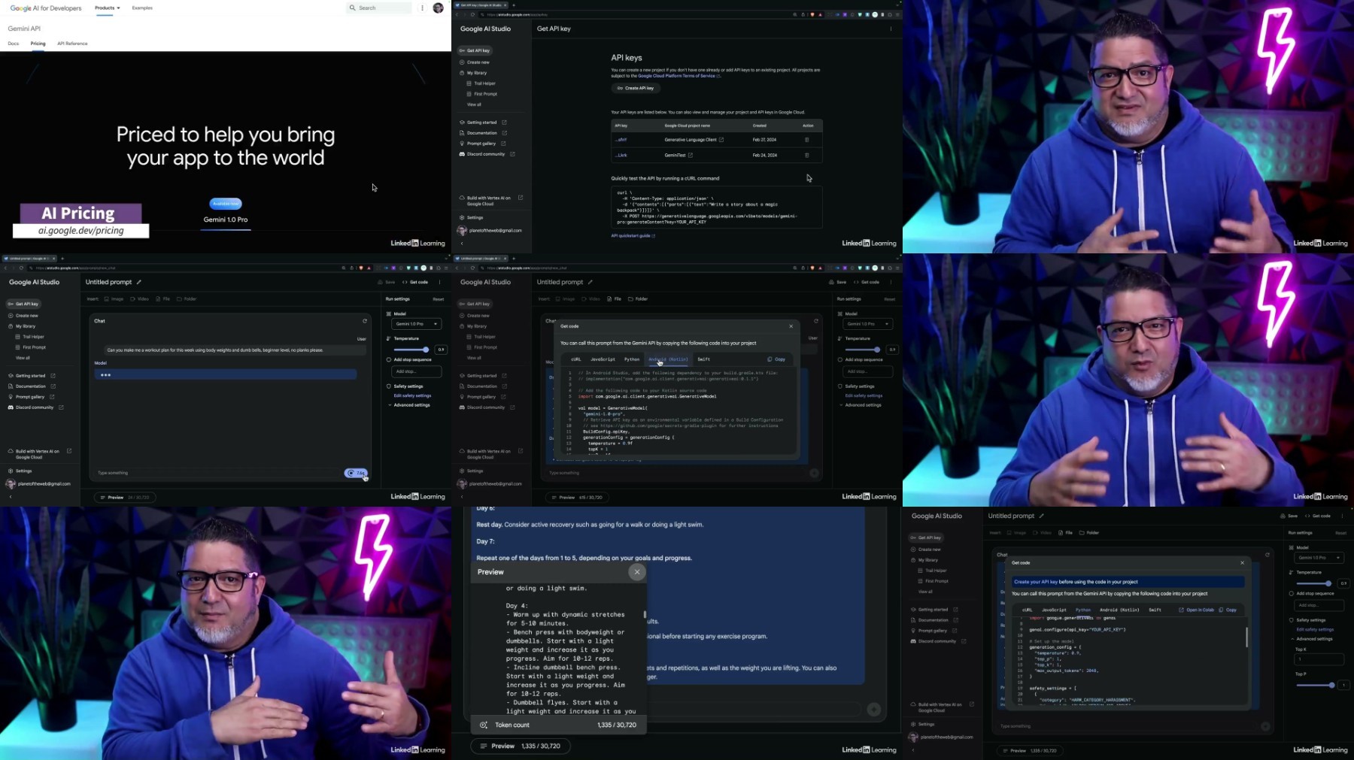The height and width of the screenshot is (760, 1354).
Task: Copy the Kotlin code in Get code dialog
Action: tap(776, 359)
